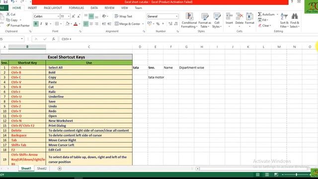Open the font size dropdown

coord(69,16)
